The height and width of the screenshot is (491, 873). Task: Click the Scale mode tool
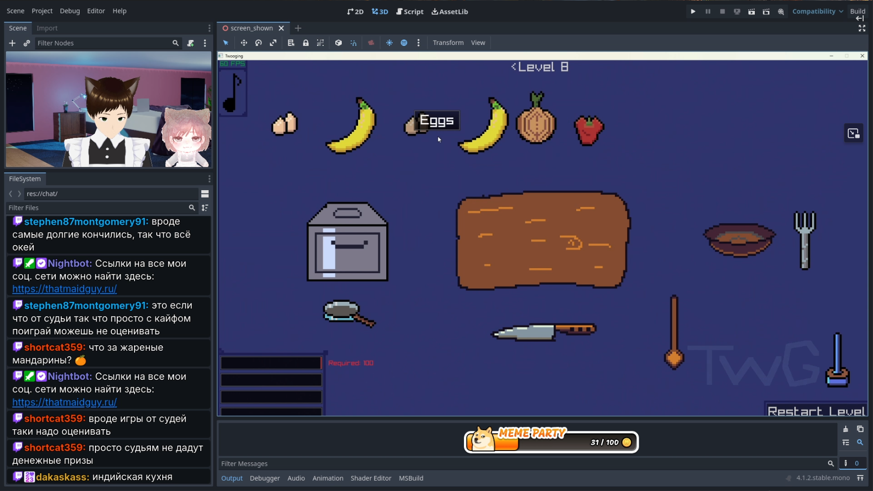click(273, 43)
